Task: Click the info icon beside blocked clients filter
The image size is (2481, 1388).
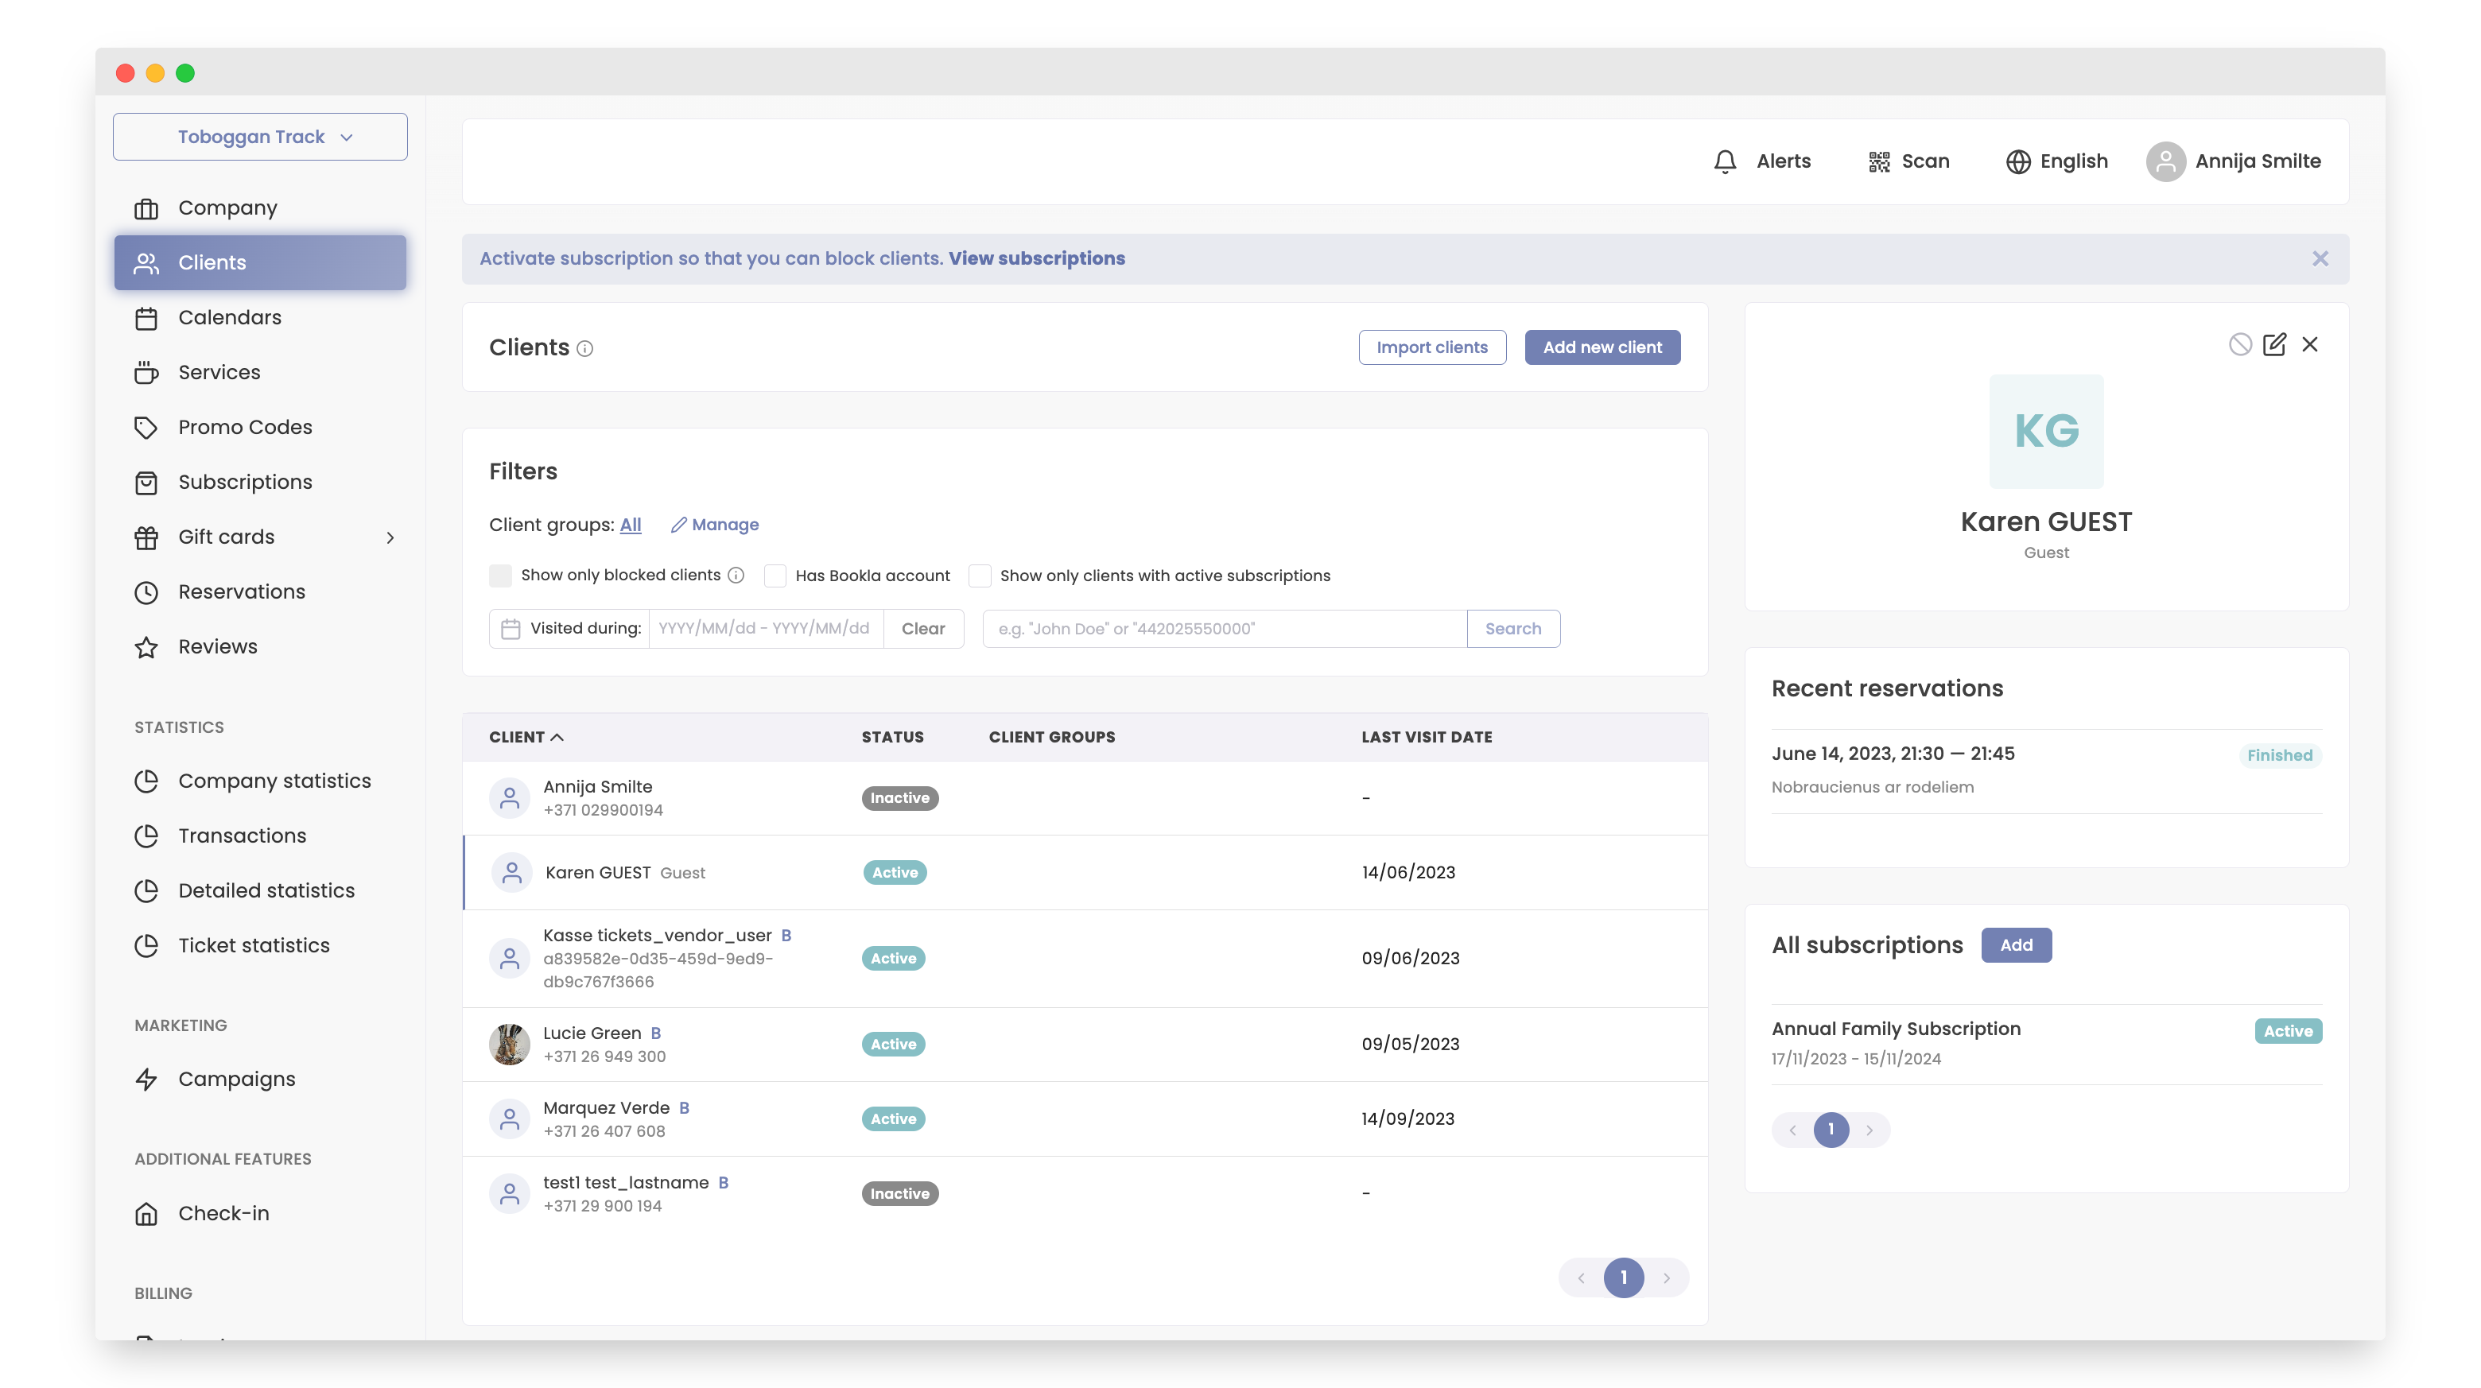Action: [x=736, y=575]
